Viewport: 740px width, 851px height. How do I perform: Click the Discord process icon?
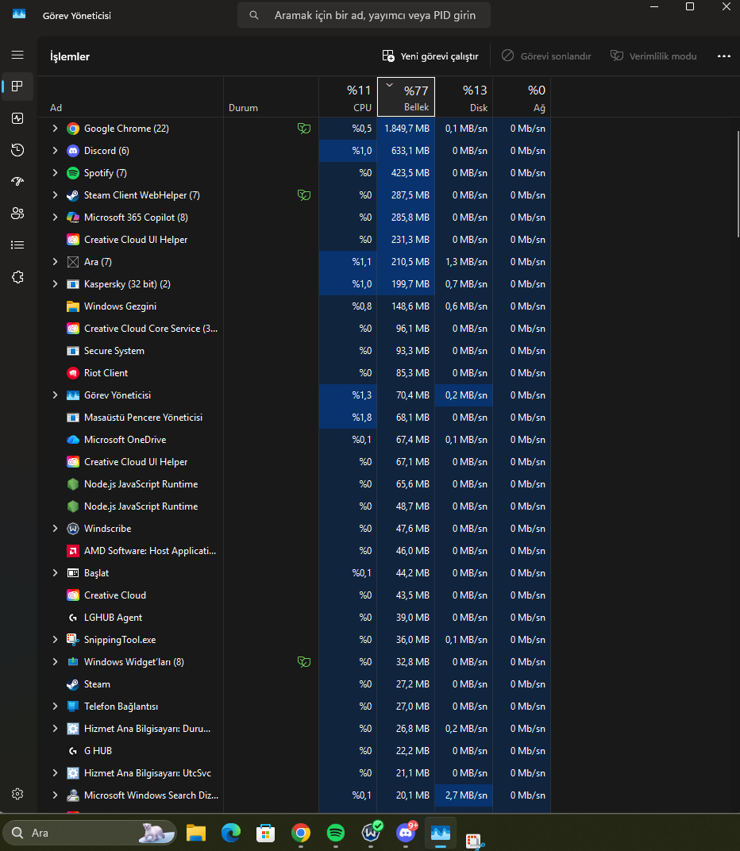(73, 151)
